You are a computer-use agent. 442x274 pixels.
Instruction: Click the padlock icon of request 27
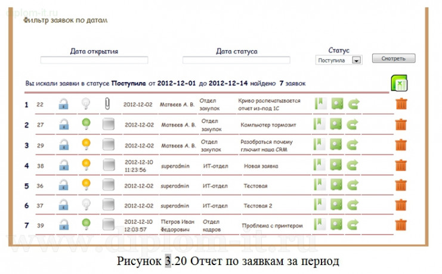point(64,124)
